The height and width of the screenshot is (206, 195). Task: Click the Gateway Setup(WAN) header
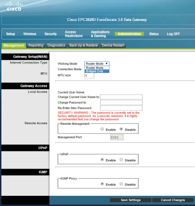25,57
